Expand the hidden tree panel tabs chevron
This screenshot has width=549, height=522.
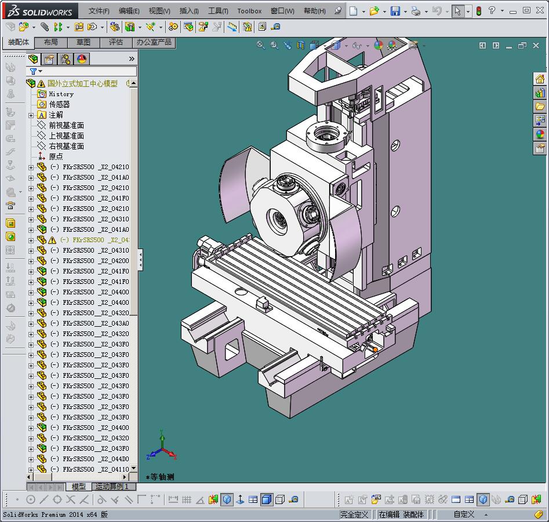tap(132, 59)
